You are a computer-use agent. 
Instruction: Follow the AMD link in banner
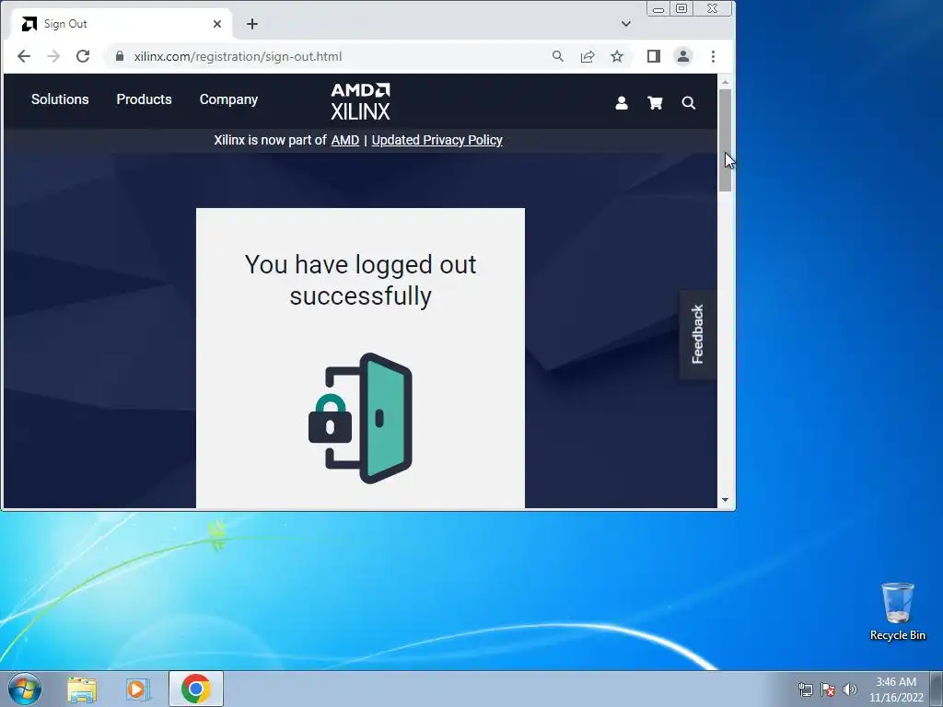[x=345, y=140]
